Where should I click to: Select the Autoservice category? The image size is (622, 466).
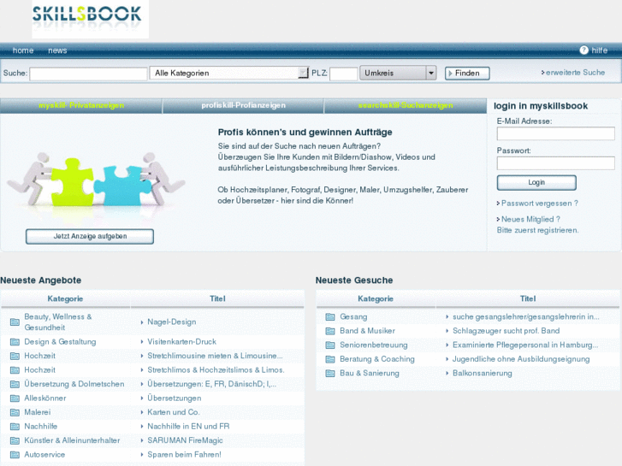point(44,455)
